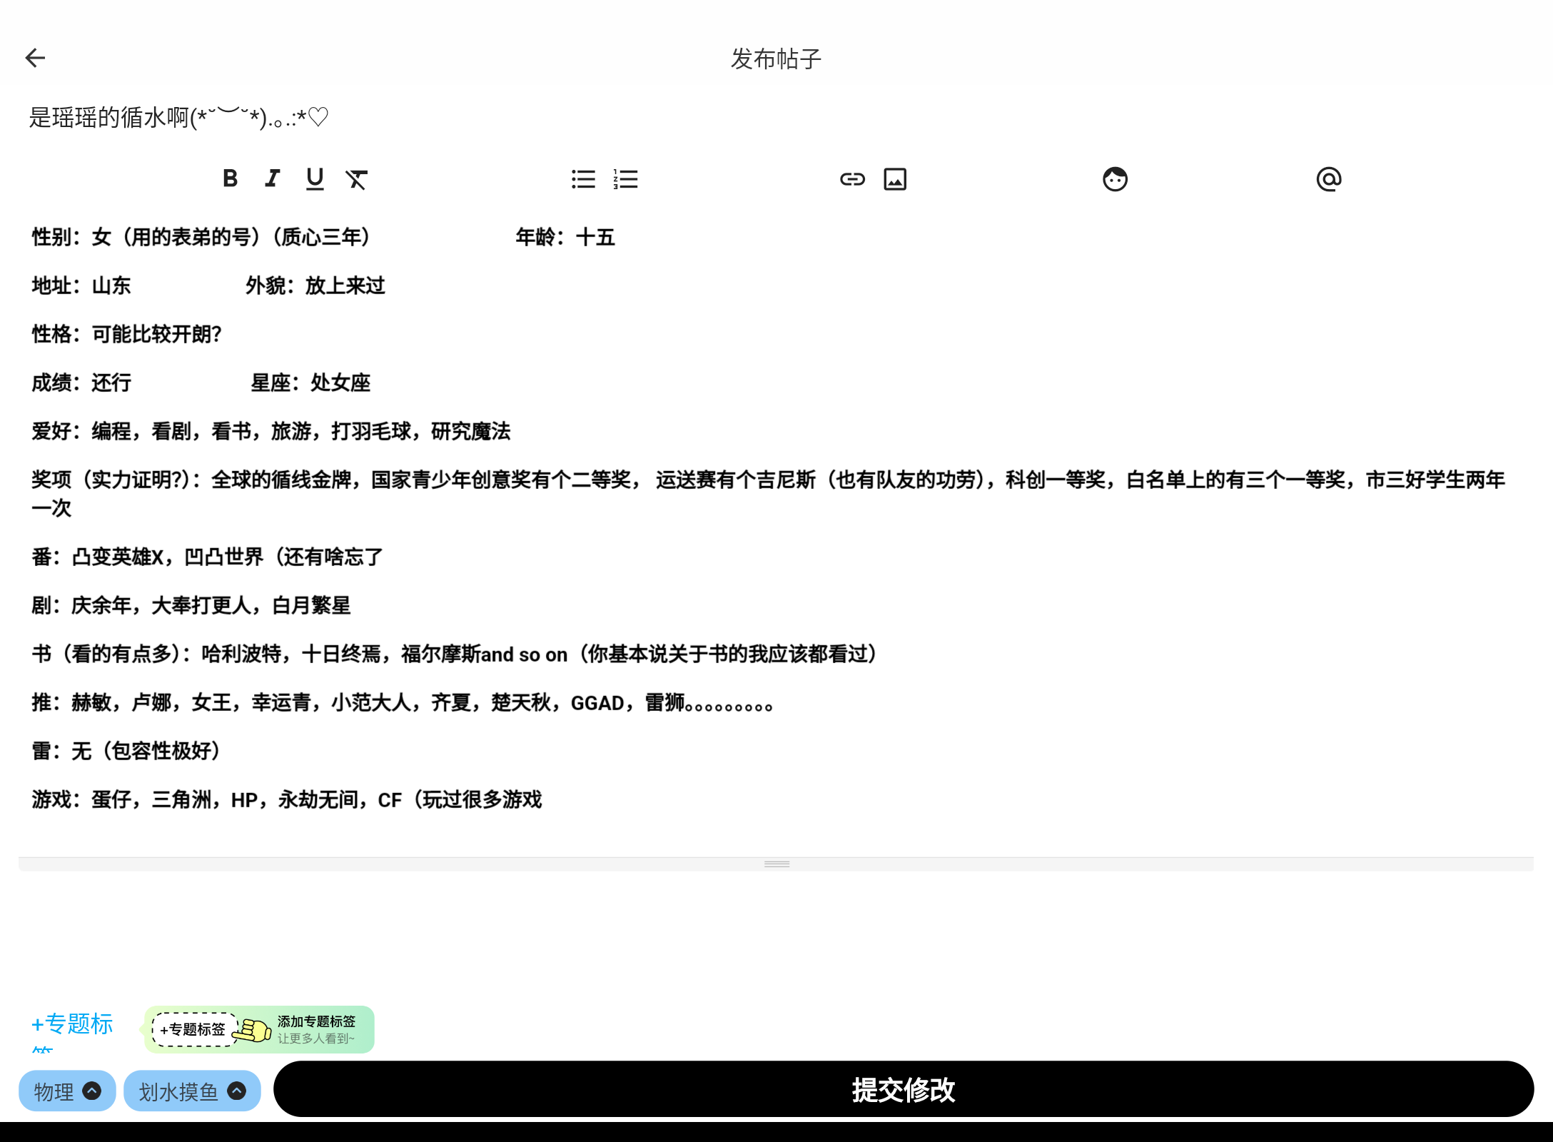Toggle underline formatting
This screenshot has width=1553, height=1142.
coord(315,178)
